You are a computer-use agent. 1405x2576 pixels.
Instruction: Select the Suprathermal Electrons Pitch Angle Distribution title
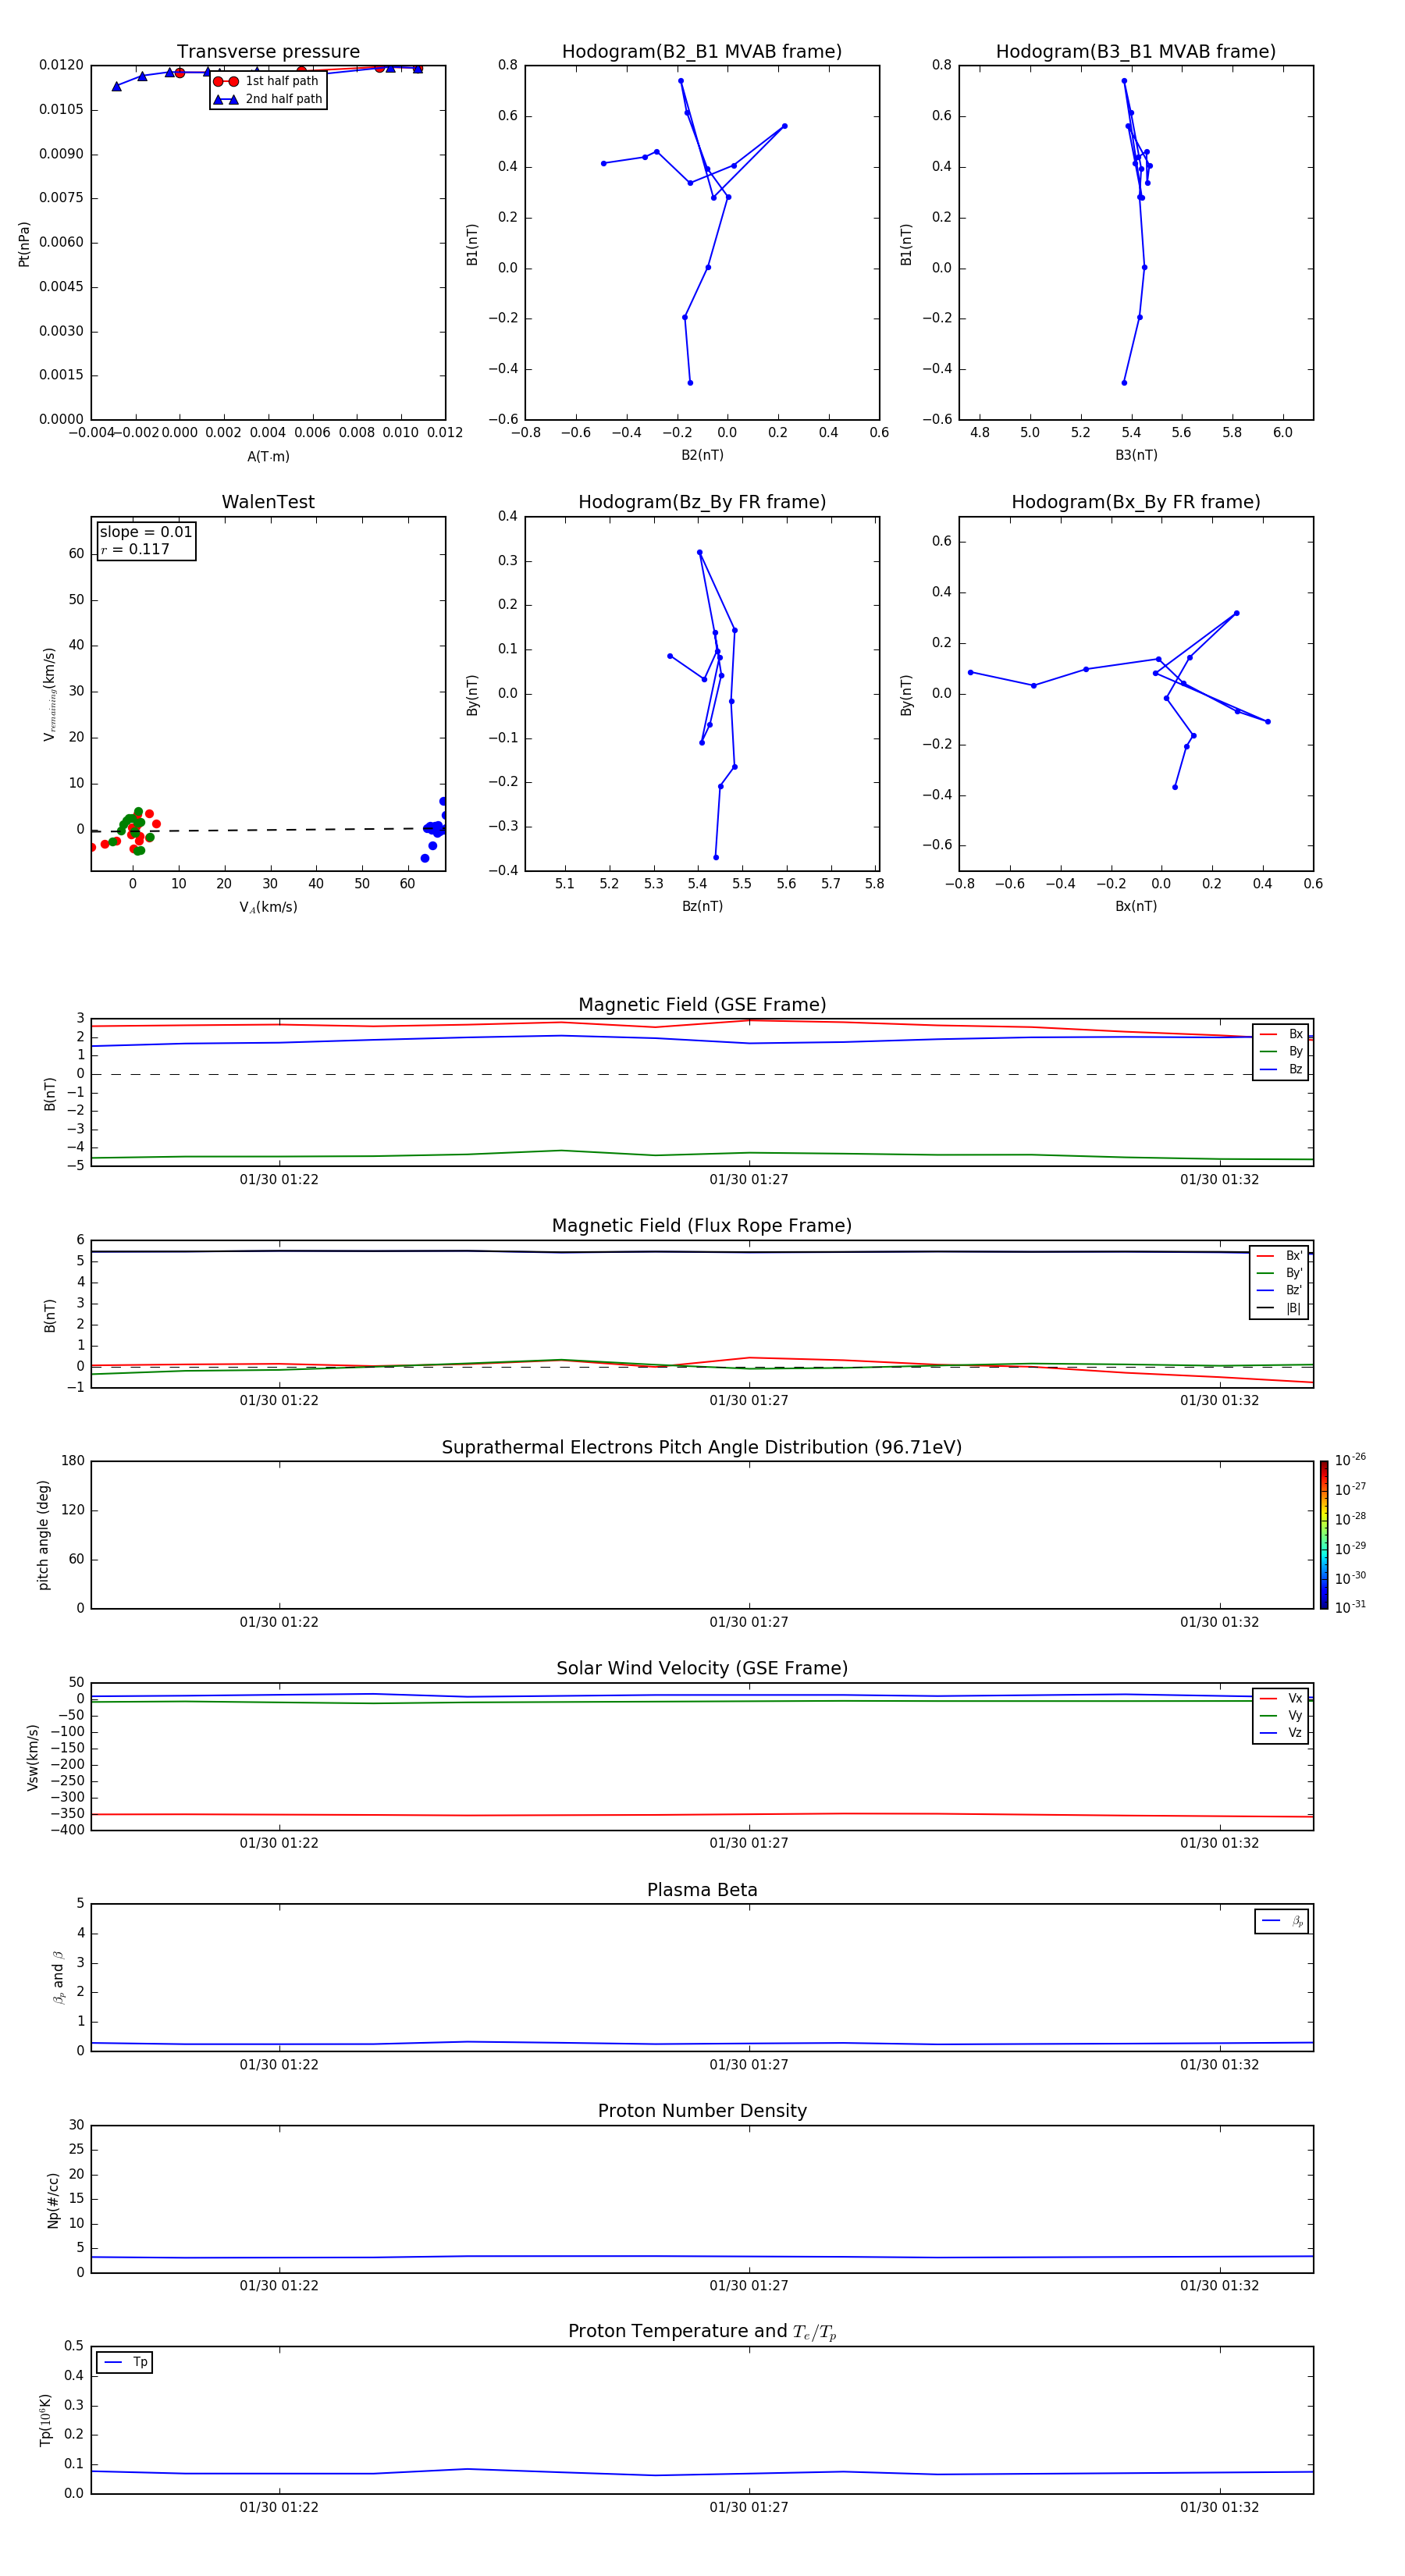point(702,1448)
